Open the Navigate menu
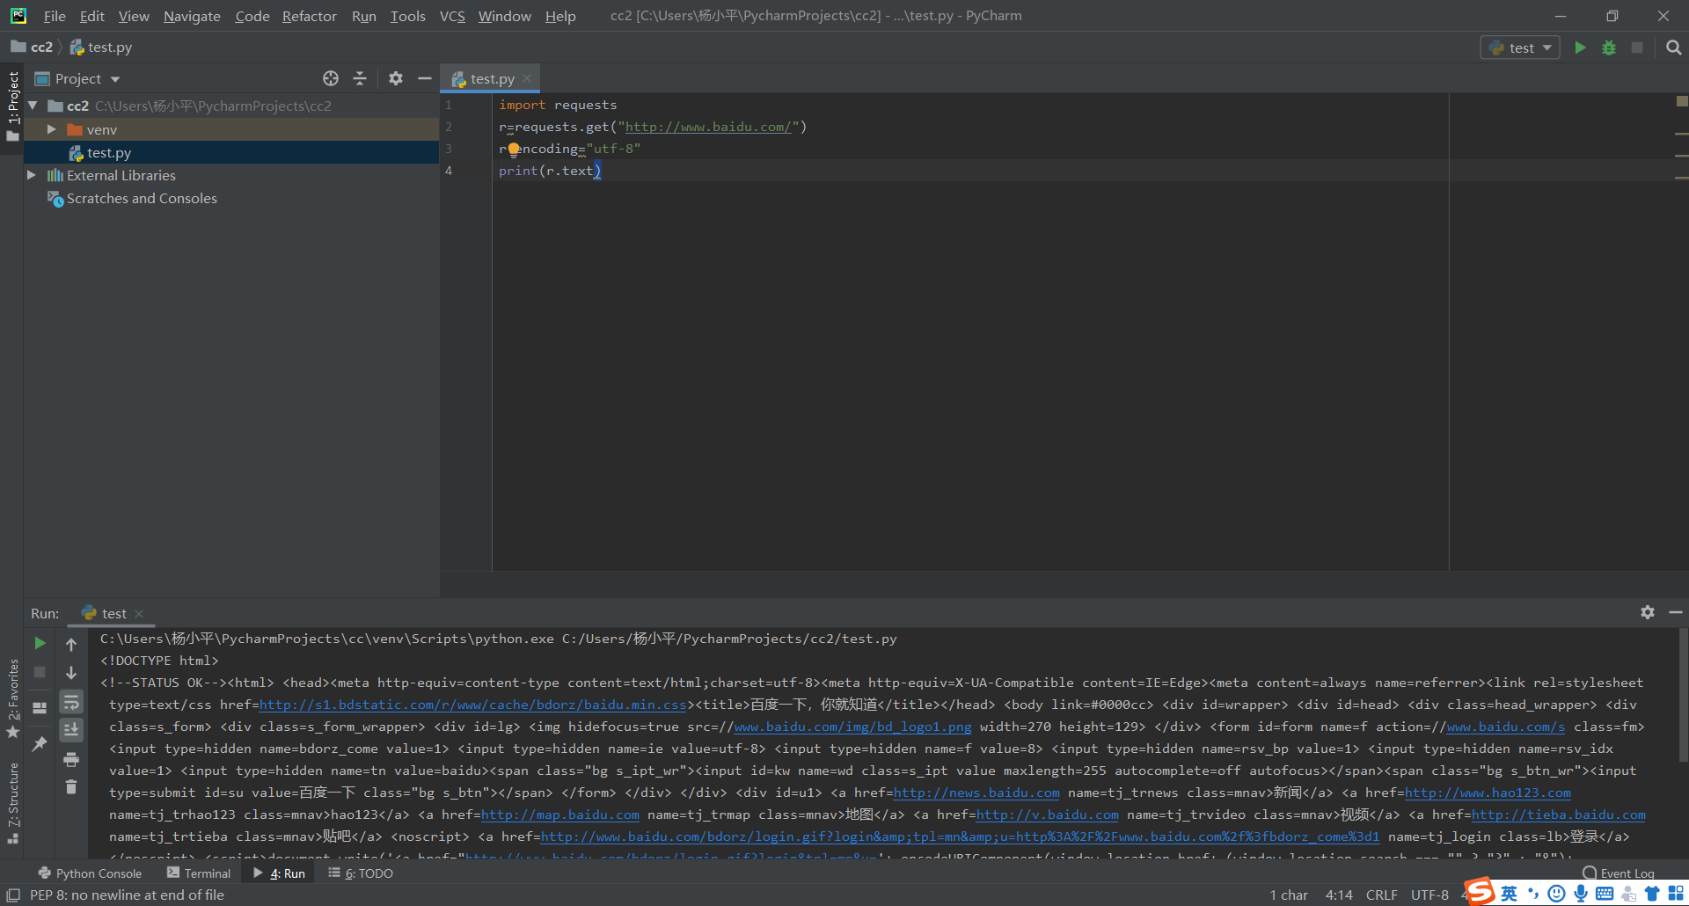The height and width of the screenshot is (906, 1689). point(192,16)
